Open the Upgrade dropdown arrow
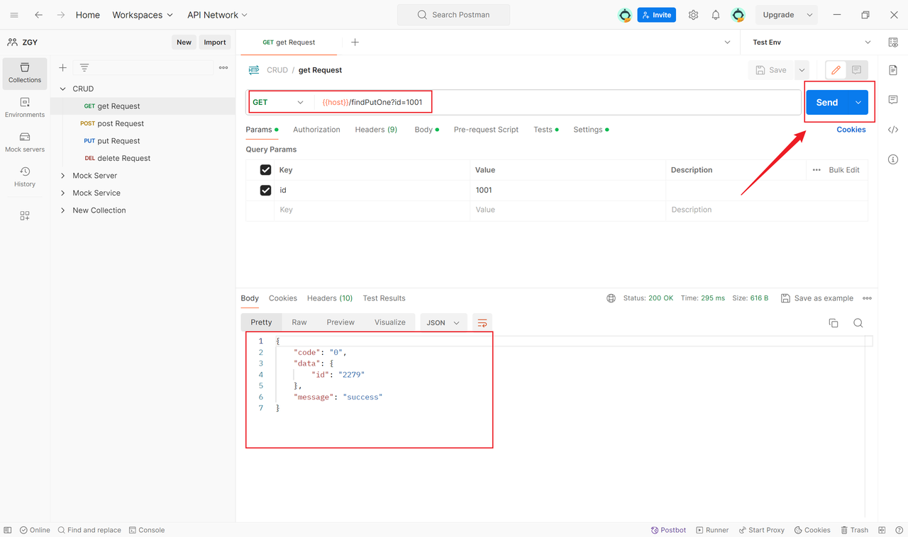The image size is (908, 537). coord(809,15)
